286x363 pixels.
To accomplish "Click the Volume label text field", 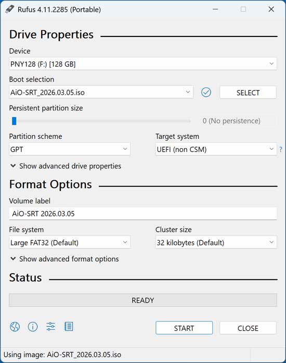I will 143,213.
